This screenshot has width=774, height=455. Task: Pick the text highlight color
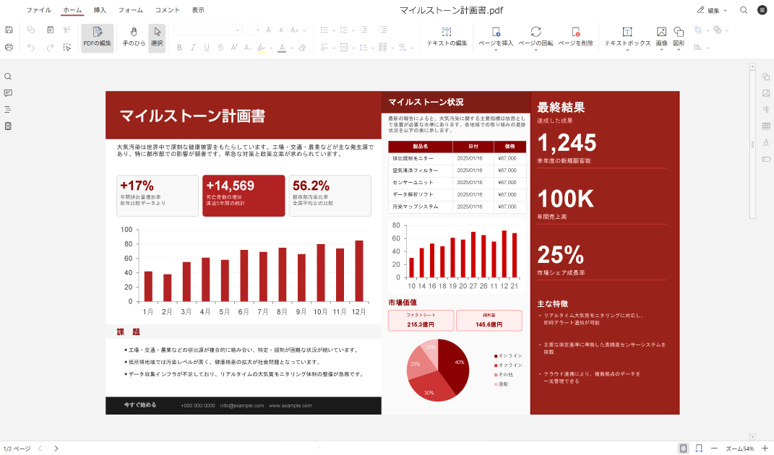pyautogui.click(x=261, y=48)
